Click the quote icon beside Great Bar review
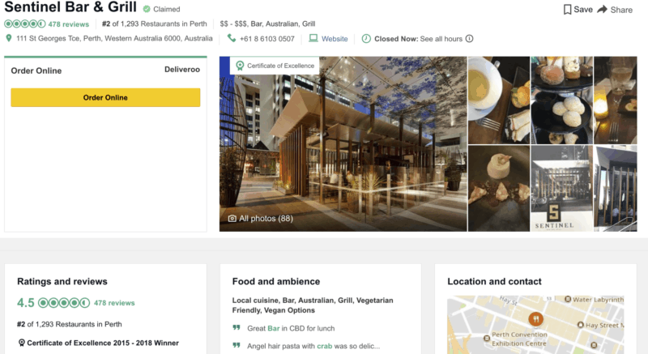This screenshot has height=354, width=648. pos(237,328)
